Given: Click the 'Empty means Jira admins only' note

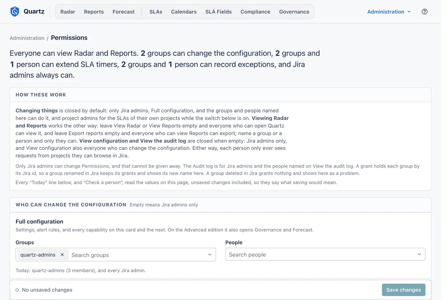Looking at the screenshot, I should (164, 205).
